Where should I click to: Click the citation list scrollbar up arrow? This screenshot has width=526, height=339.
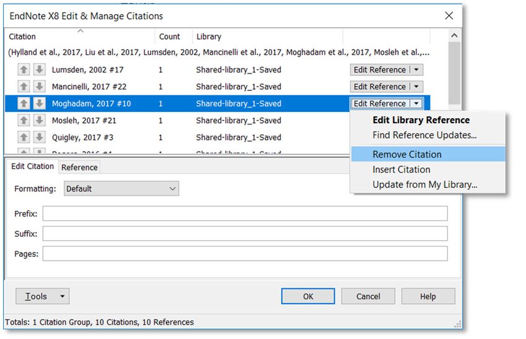pos(454,35)
